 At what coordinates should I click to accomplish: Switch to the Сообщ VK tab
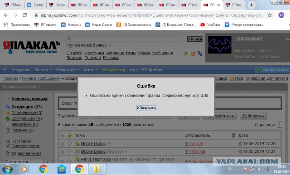(35, 5)
